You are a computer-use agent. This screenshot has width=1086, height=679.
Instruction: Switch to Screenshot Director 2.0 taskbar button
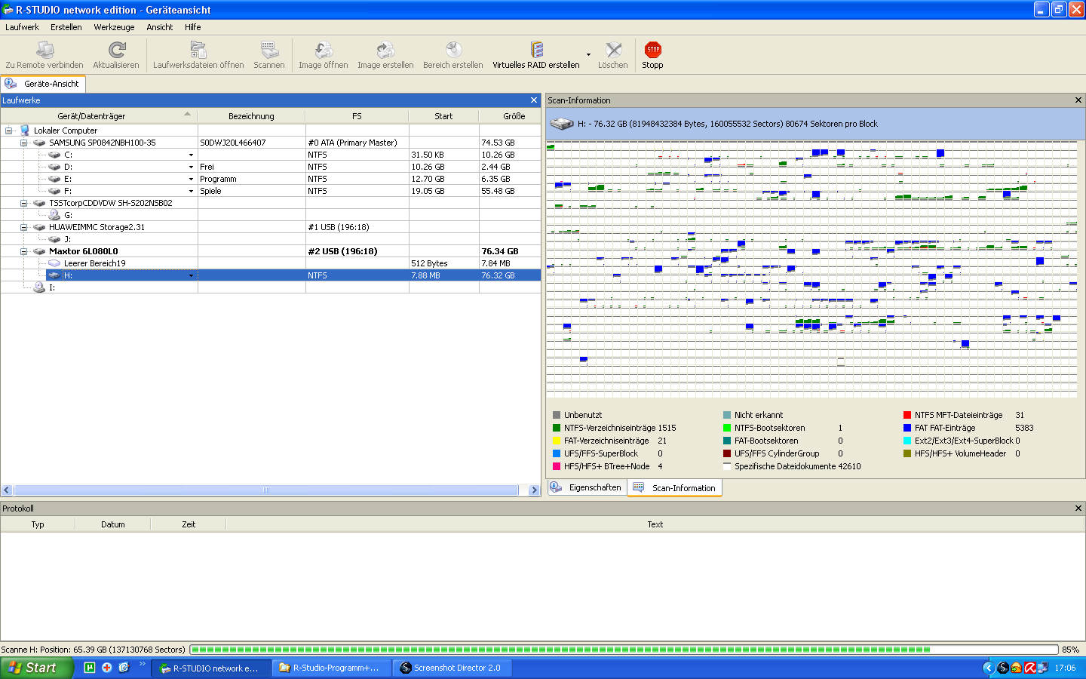451,668
